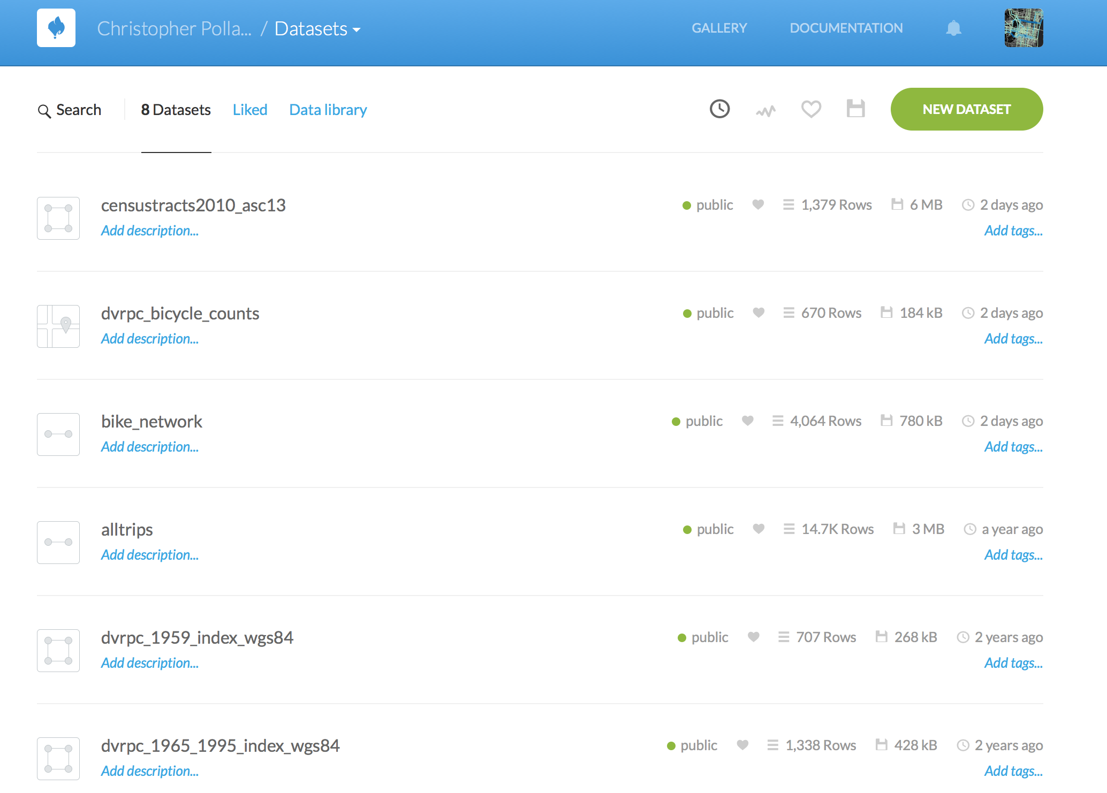Image resolution: width=1107 pixels, height=793 pixels.
Task: Select the dvrpc_bicycle_counts point thumbnail
Action: point(58,326)
